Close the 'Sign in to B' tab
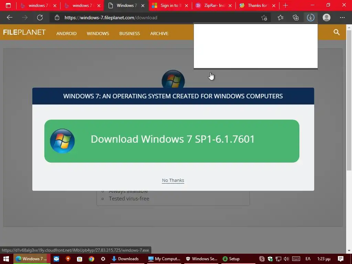Image resolution: width=352 pixels, height=264 pixels. tap(186, 5)
